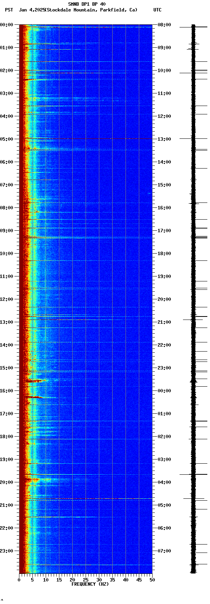Screen dimensions: 210x604
Task: Click the UTC "16:00" time label
Action: click(164, 208)
